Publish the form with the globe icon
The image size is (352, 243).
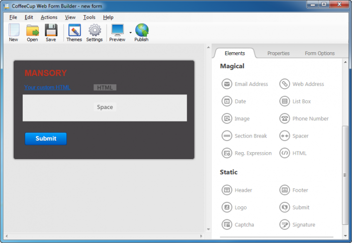(141, 33)
